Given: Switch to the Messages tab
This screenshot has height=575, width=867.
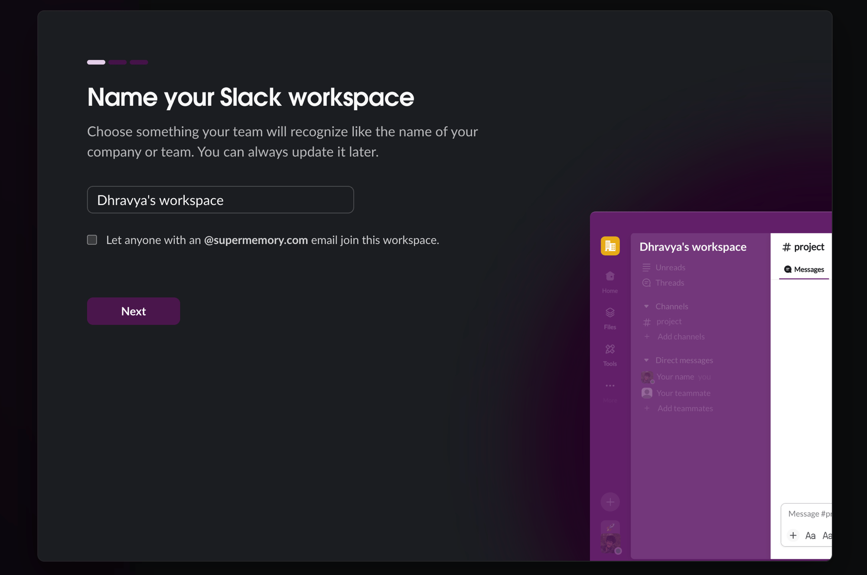Looking at the screenshot, I should pyautogui.click(x=804, y=270).
